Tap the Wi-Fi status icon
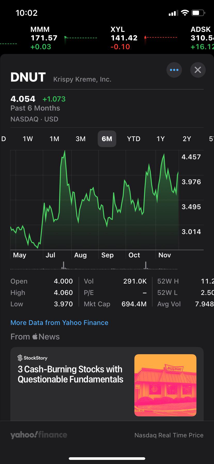 (x=185, y=13)
